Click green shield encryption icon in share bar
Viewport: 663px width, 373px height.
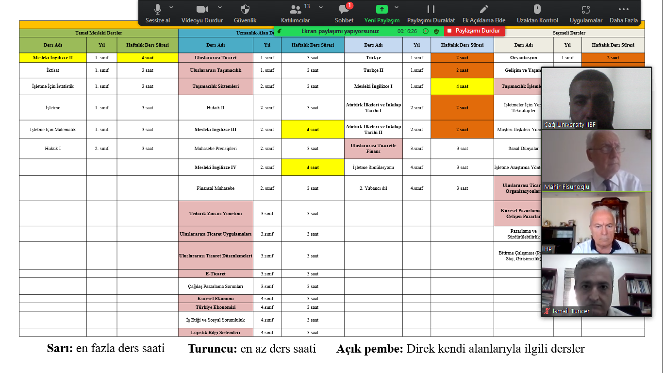point(436,31)
